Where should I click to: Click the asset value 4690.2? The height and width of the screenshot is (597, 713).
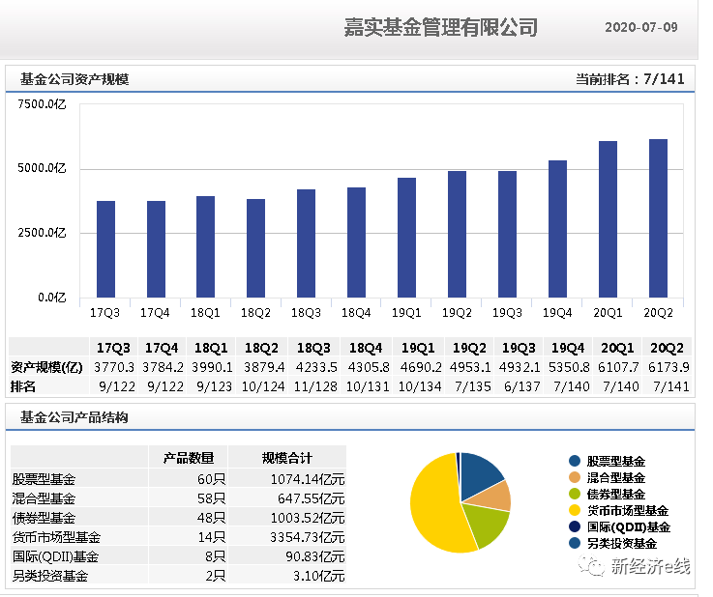(x=421, y=367)
